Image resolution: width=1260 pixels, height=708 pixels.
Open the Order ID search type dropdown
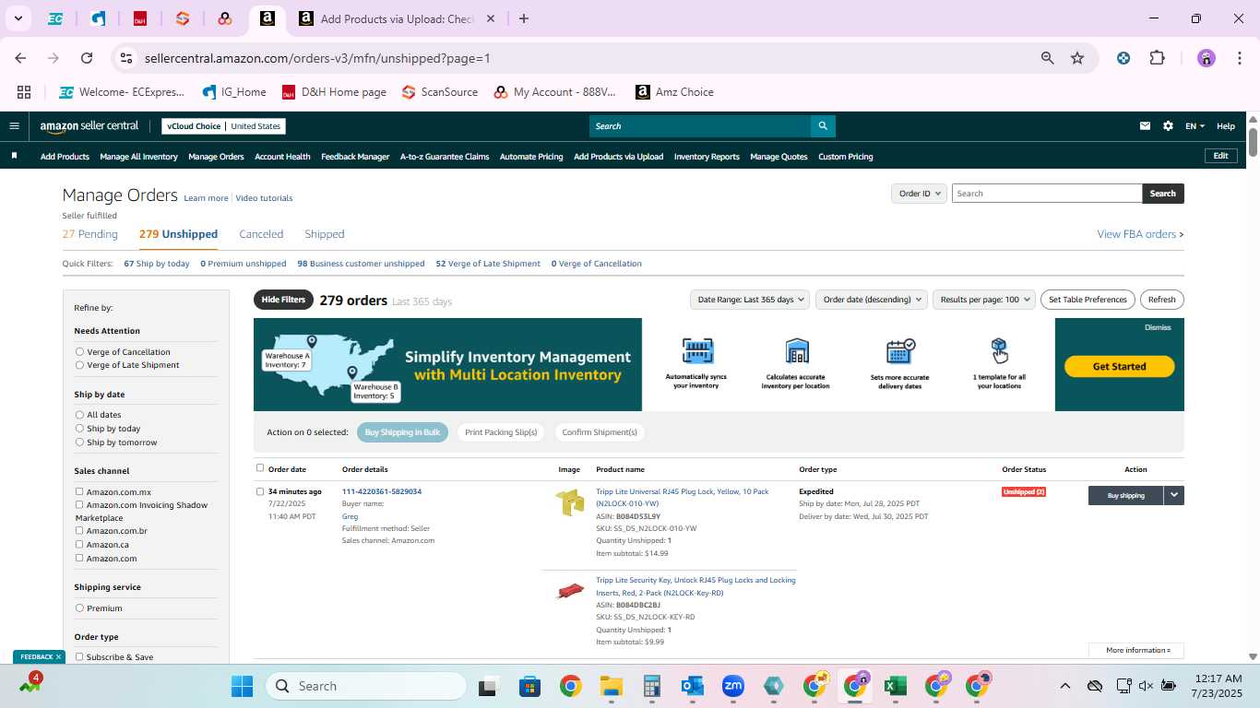[919, 194]
